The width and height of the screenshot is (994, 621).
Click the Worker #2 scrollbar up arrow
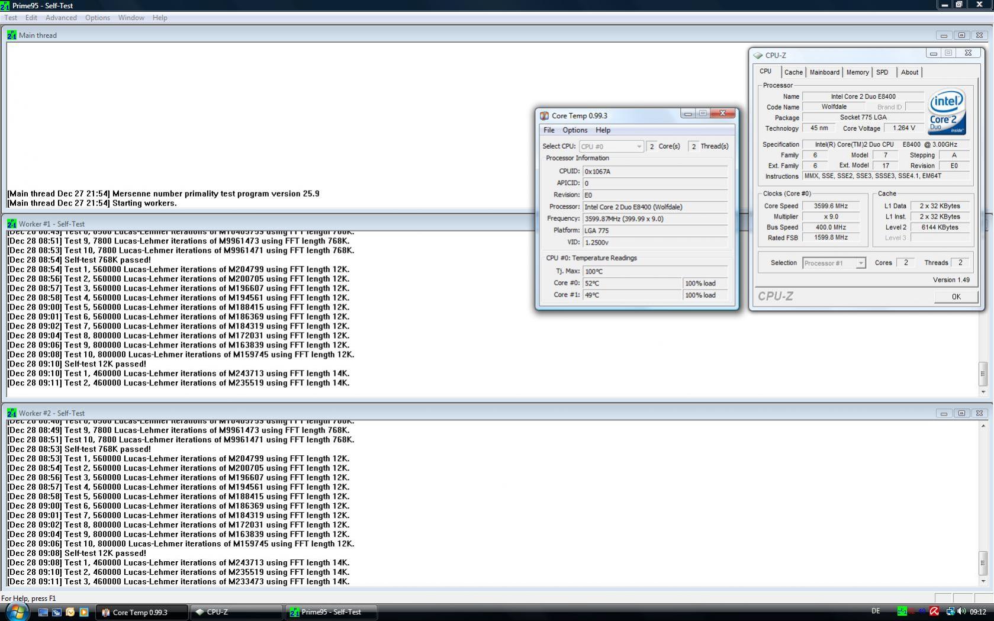(x=983, y=426)
